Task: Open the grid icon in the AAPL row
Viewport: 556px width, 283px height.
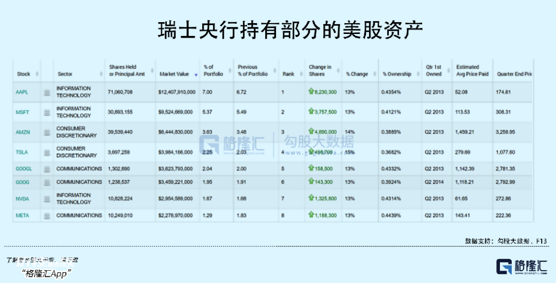Action: click(47, 93)
